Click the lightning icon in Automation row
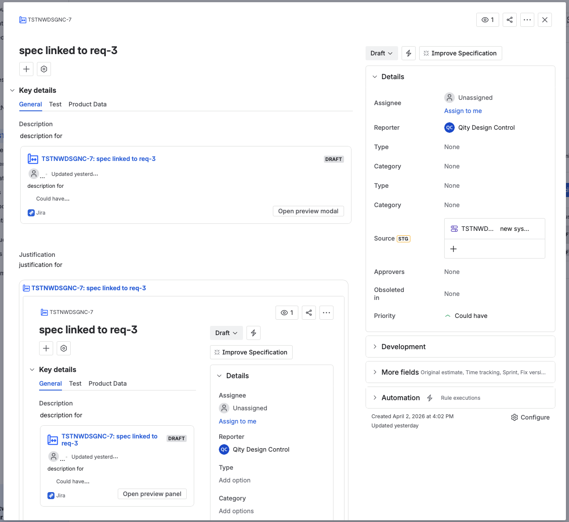 [430, 398]
